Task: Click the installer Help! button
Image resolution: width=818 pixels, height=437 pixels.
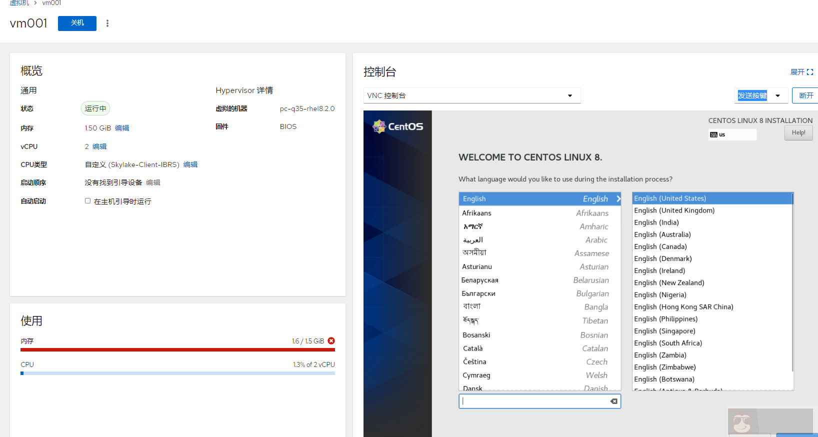Action: [x=798, y=132]
